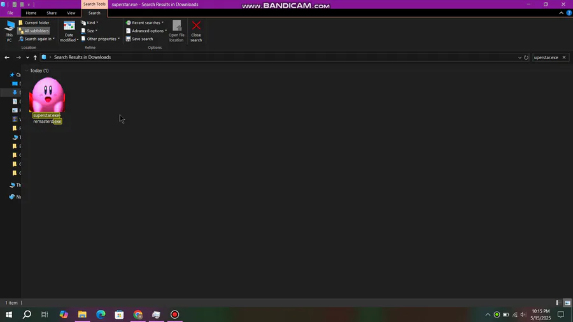Click File Explorer taskbar icon
The height and width of the screenshot is (322, 573).
tap(82, 314)
